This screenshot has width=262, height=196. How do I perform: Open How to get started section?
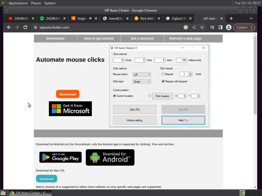(x=99, y=39)
